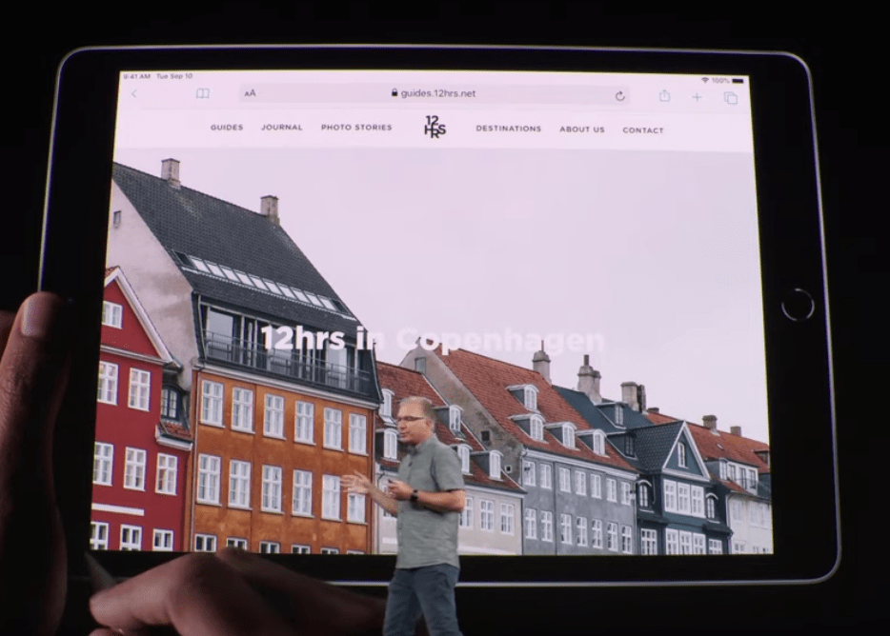Open the CONTACT menu link
890x636 pixels.
[643, 129]
